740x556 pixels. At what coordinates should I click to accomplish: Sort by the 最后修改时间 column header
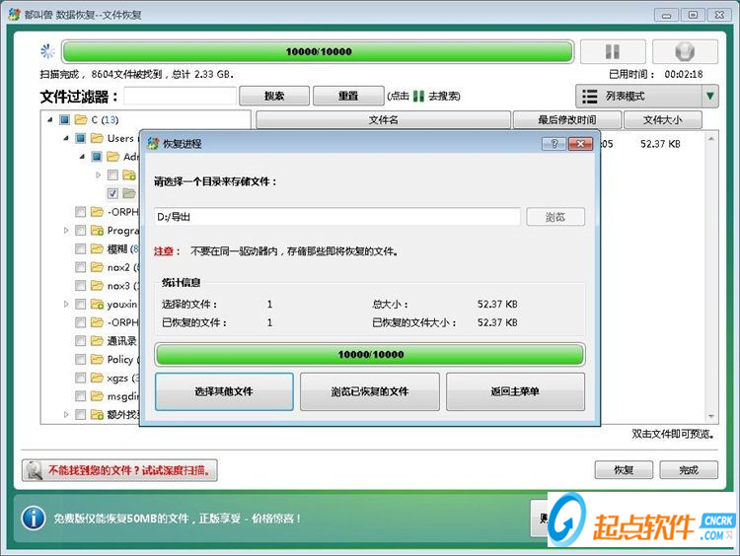click(566, 120)
